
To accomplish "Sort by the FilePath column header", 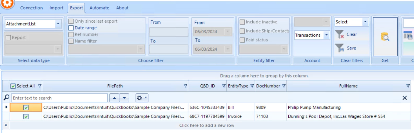I will [x=115, y=86].
